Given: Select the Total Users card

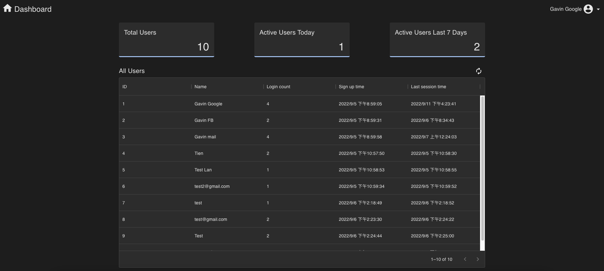Looking at the screenshot, I should (x=167, y=40).
